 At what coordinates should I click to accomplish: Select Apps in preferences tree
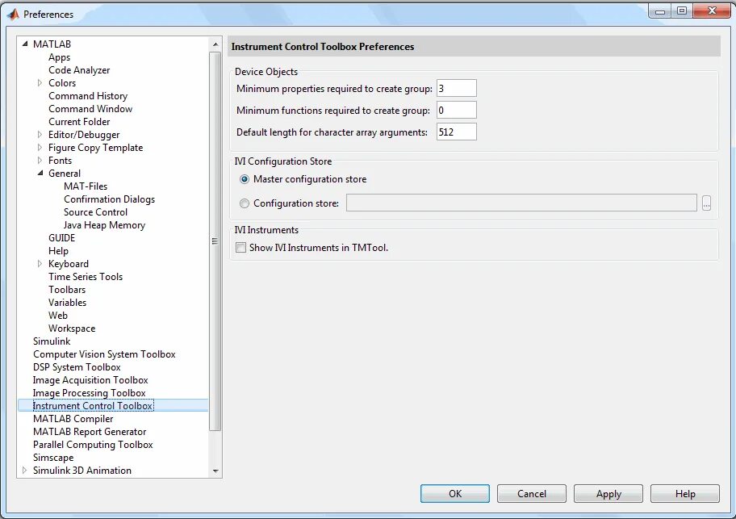(59, 57)
